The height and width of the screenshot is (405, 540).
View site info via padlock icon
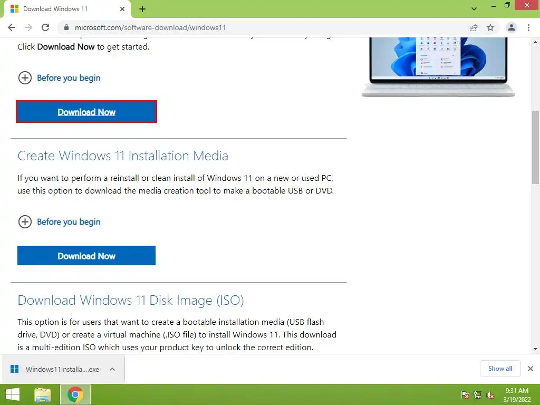(66, 27)
